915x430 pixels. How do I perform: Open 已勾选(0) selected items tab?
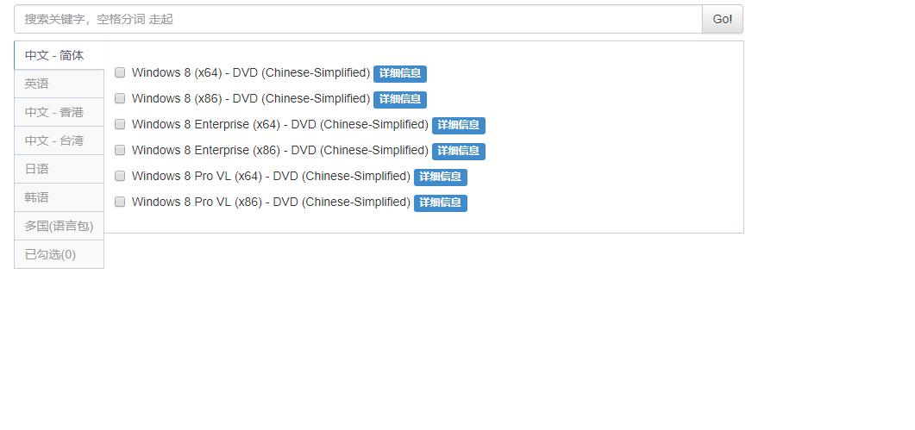pyautogui.click(x=59, y=254)
